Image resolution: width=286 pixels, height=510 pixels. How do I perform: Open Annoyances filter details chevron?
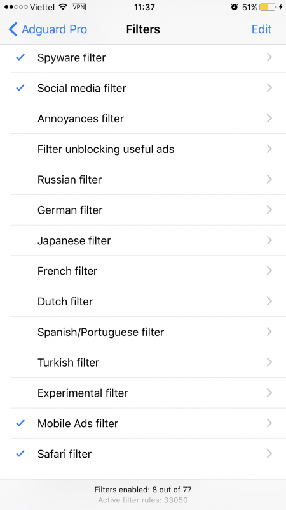[x=269, y=119]
